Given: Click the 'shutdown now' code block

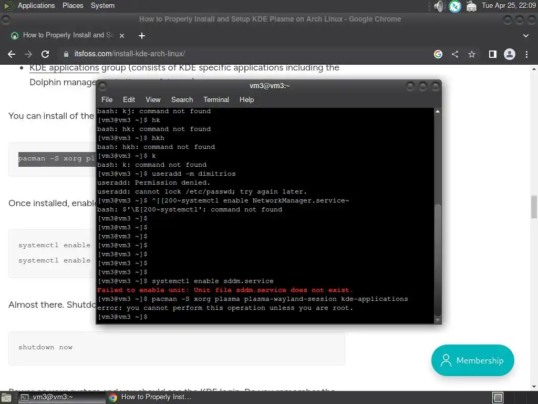Looking at the screenshot, I should click(x=177, y=348).
